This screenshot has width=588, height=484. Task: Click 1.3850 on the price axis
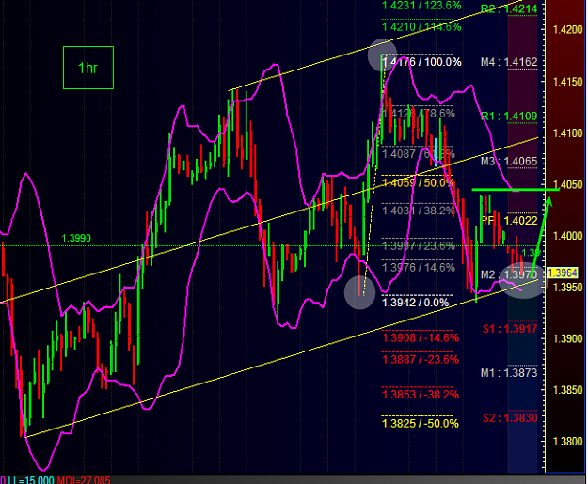[567, 390]
